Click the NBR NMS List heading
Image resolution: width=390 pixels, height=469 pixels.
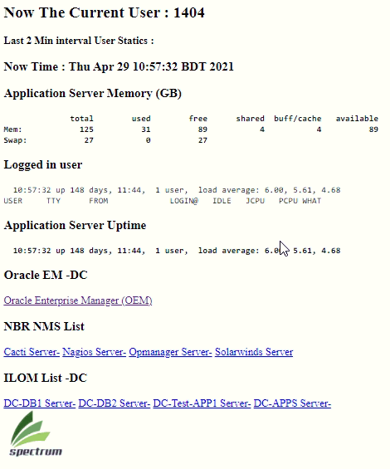pos(44,326)
